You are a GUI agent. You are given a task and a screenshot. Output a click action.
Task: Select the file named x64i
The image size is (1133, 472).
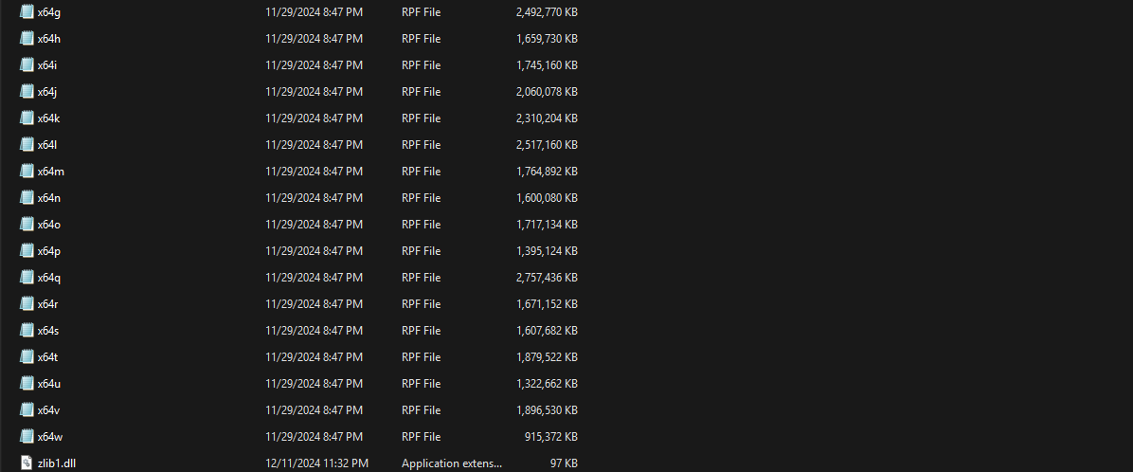pos(47,65)
